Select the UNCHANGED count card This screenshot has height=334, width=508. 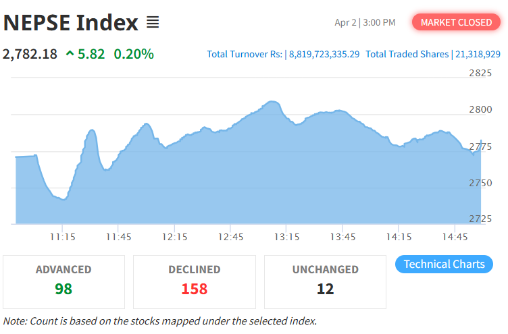coord(325,281)
